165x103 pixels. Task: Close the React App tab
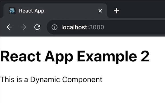[x=100, y=11]
